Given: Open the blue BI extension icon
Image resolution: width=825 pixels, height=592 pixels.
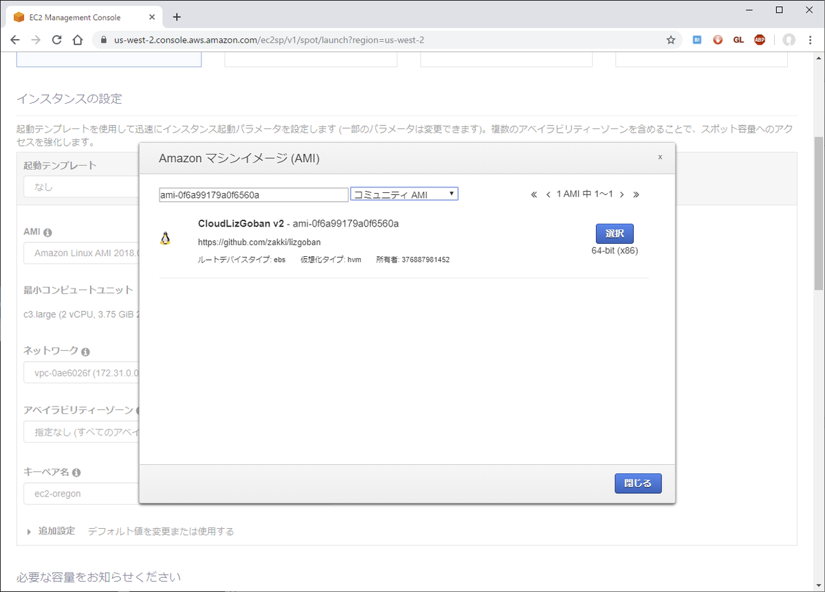Looking at the screenshot, I should coord(696,40).
